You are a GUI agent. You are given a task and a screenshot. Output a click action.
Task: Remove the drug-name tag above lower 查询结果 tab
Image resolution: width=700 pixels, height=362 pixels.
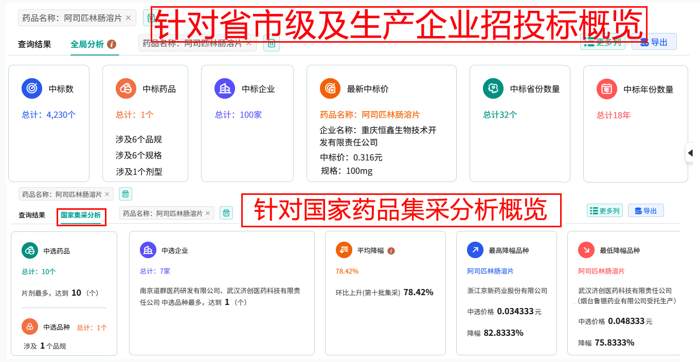[x=107, y=194]
